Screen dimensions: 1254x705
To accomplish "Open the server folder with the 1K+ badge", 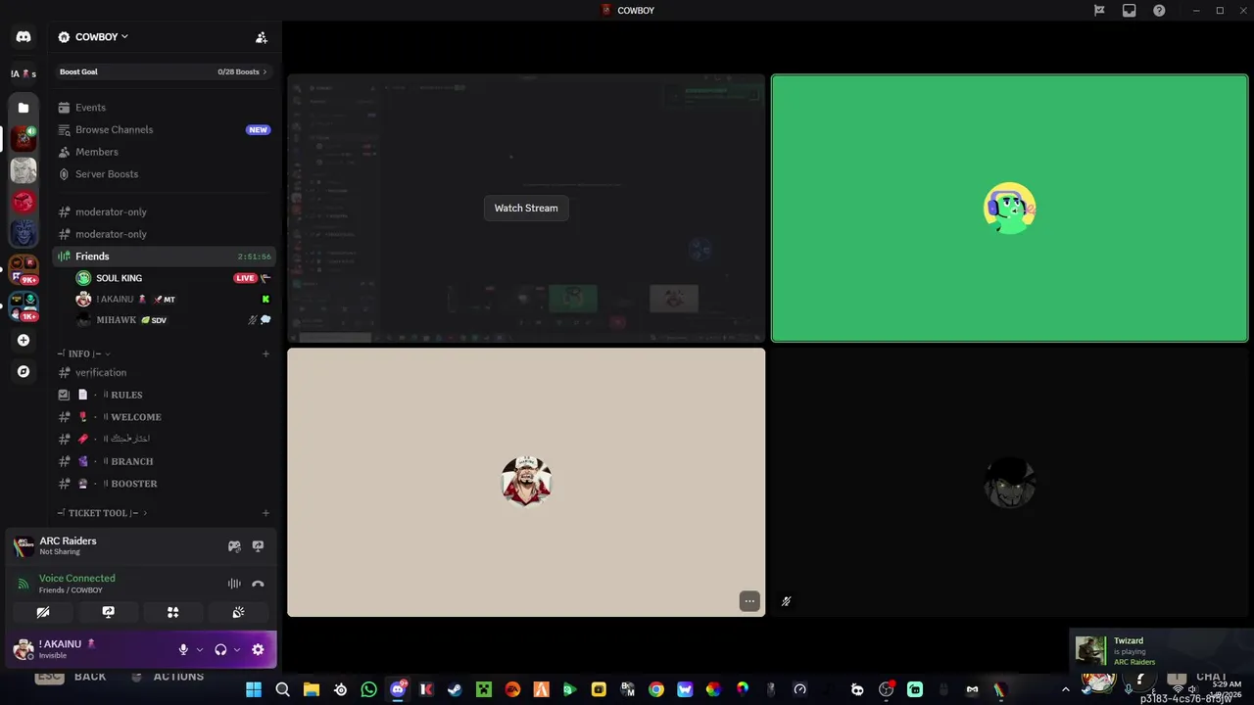I will pos(24,305).
